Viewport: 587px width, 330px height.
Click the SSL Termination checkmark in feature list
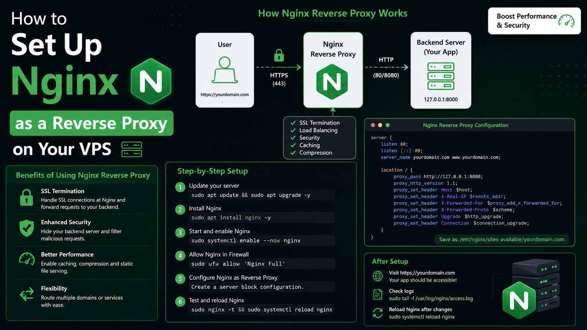[x=293, y=123]
